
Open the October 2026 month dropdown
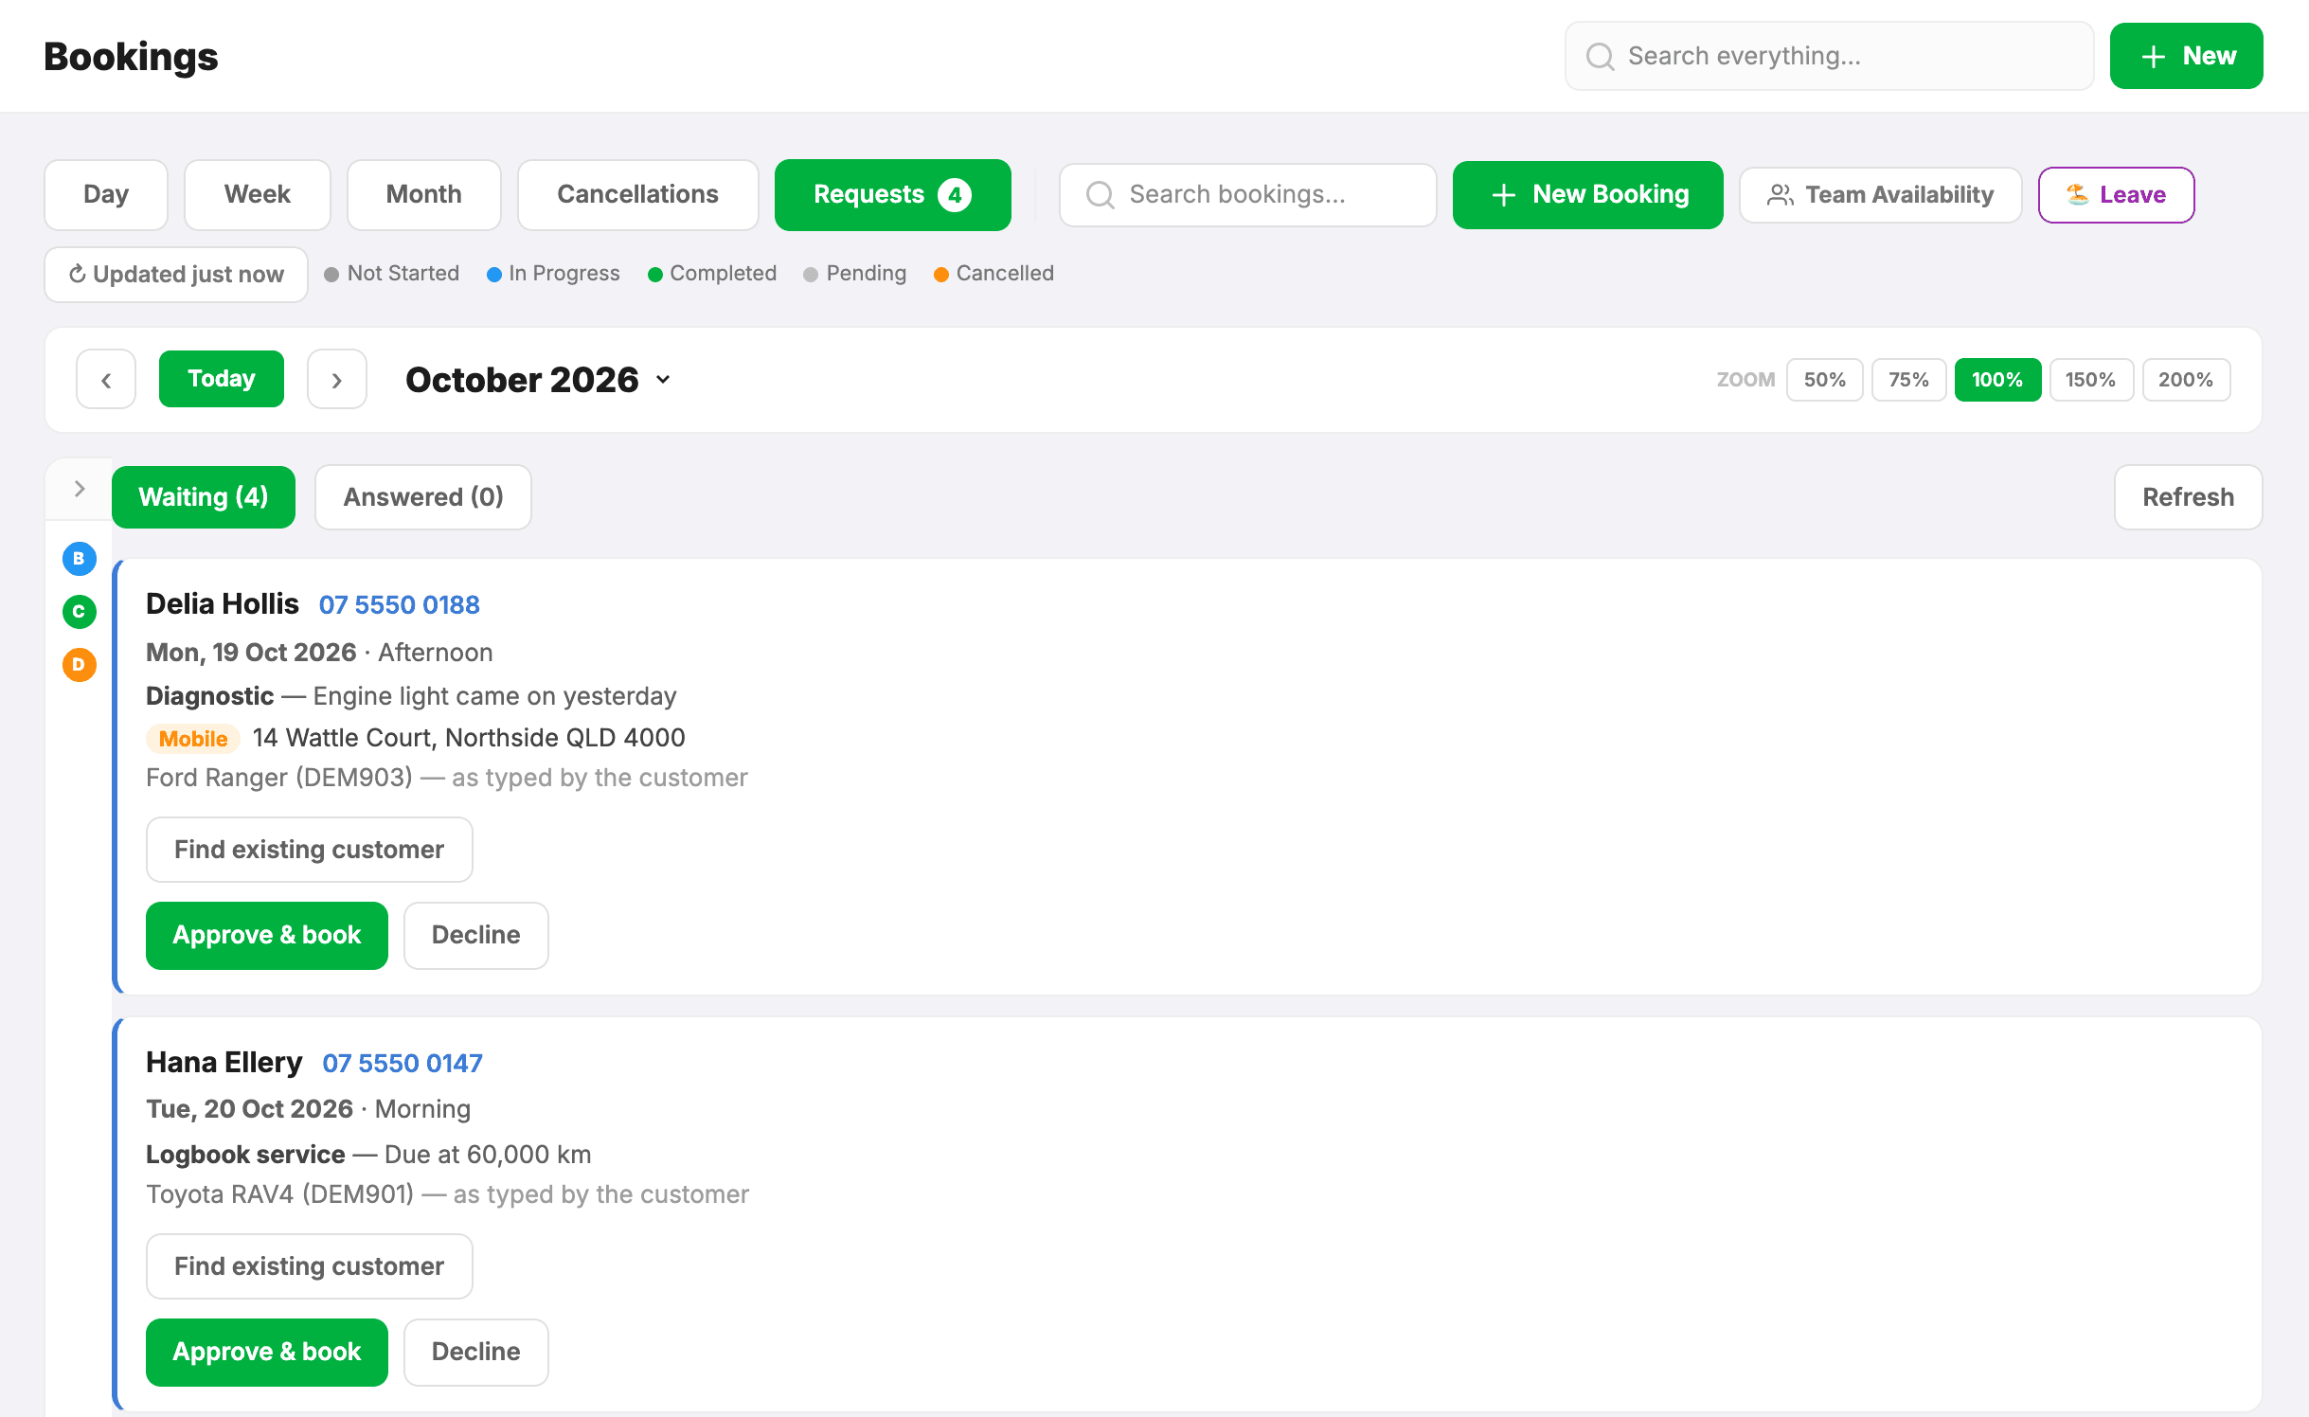(538, 380)
